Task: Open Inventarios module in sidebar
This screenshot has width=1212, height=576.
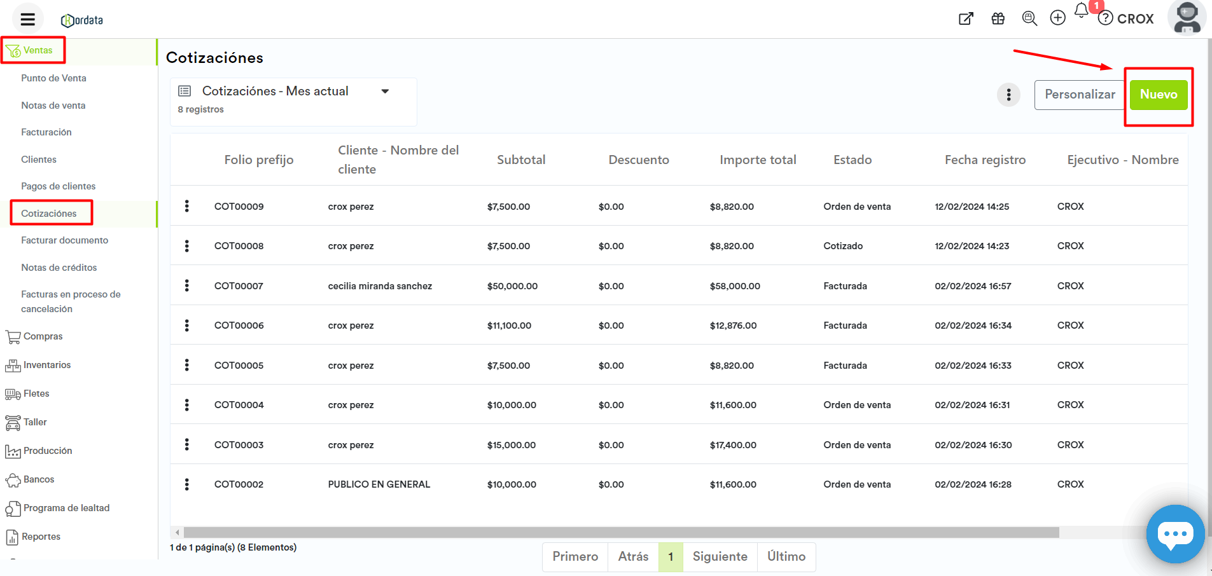Action: (x=46, y=365)
